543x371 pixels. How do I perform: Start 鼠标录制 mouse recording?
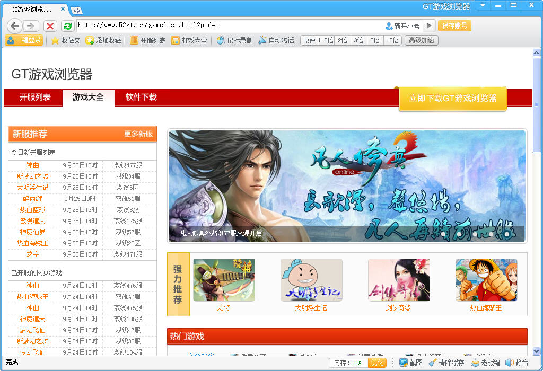(x=235, y=40)
